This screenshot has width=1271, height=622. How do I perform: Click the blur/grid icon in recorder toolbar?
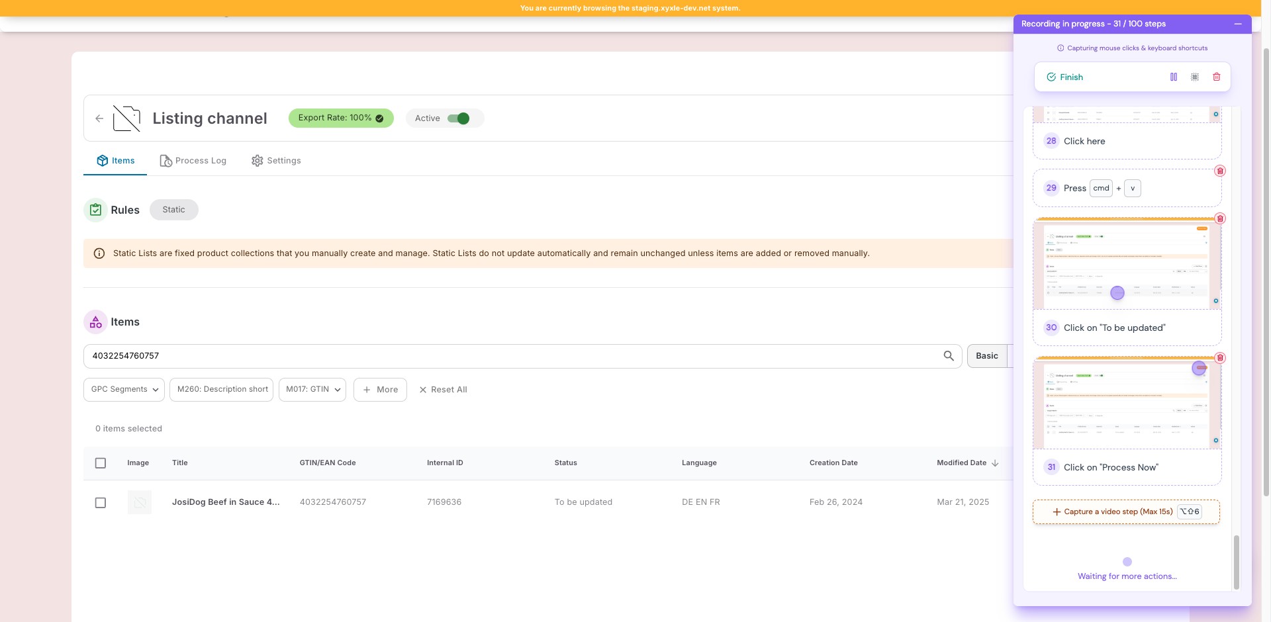pos(1194,77)
